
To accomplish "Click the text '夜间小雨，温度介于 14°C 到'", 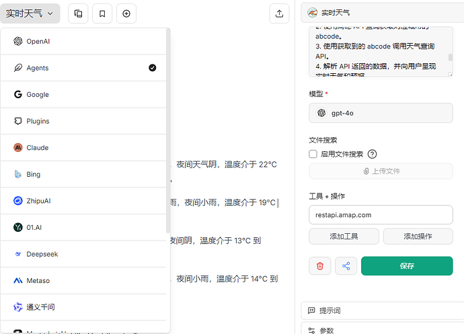I will pyautogui.click(x=227, y=279).
